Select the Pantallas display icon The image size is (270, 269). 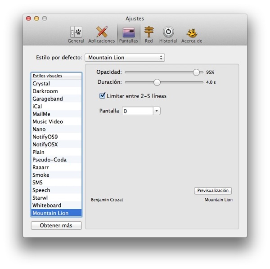(x=129, y=32)
